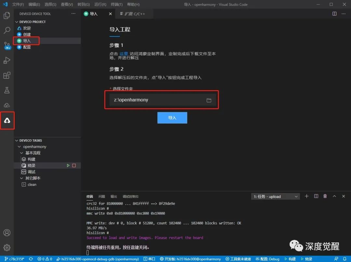Viewport: 351px width, 262px height.
Task: Collapse the DEVECO PROJECT section
Action: (x=17, y=22)
